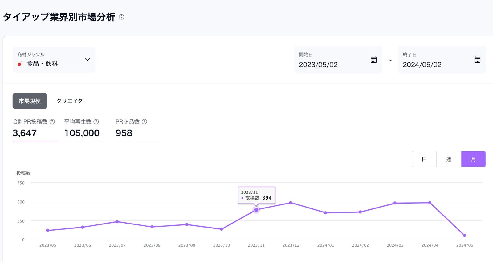Select the 平均再生数 metric 105,000

pyautogui.click(x=82, y=133)
